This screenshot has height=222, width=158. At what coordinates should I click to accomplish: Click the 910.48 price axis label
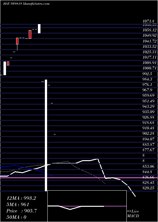coord(148,128)
